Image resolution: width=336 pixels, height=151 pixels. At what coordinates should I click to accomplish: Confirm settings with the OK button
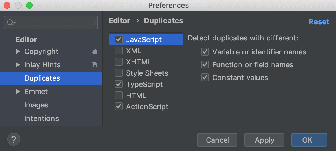309,140
